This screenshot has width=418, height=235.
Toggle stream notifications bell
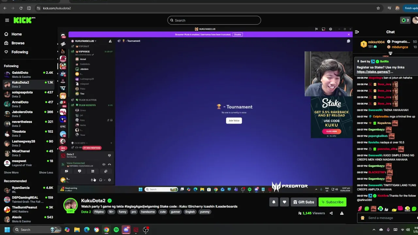[x=274, y=202]
